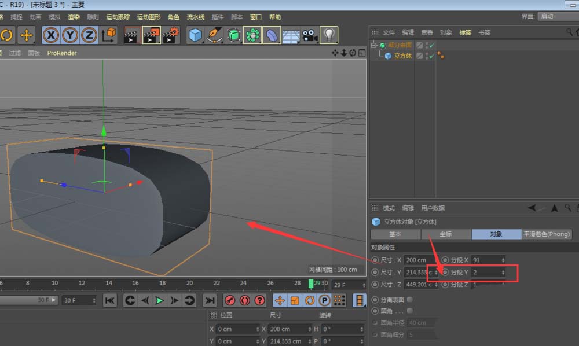
Task: Select the purple deformer toolbar icon
Action: point(271,36)
